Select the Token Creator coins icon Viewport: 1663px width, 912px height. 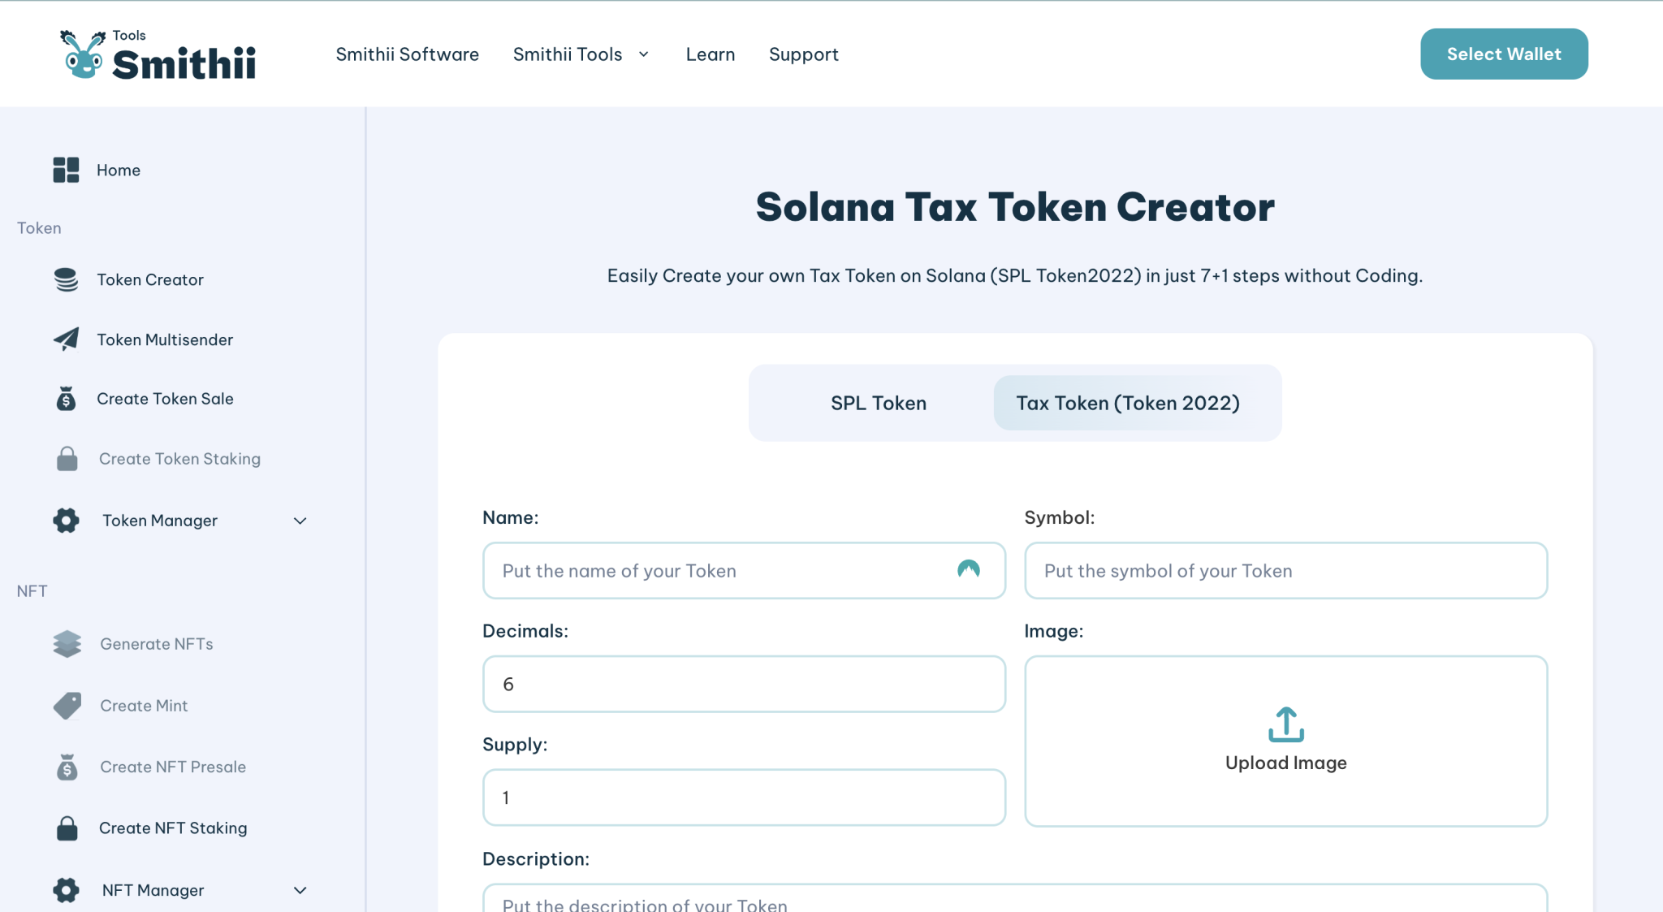[67, 279]
